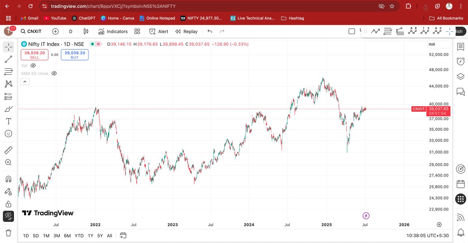Select the ruler measure tool
This screenshot has height=243, width=468.
coord(9,150)
